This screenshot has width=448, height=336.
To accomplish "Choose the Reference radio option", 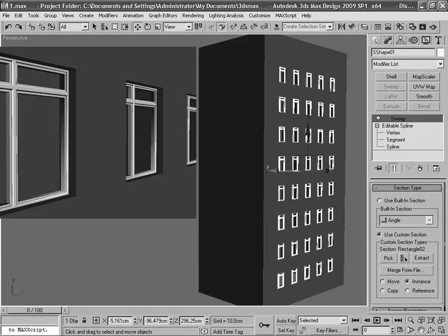I will pyautogui.click(x=407, y=291).
